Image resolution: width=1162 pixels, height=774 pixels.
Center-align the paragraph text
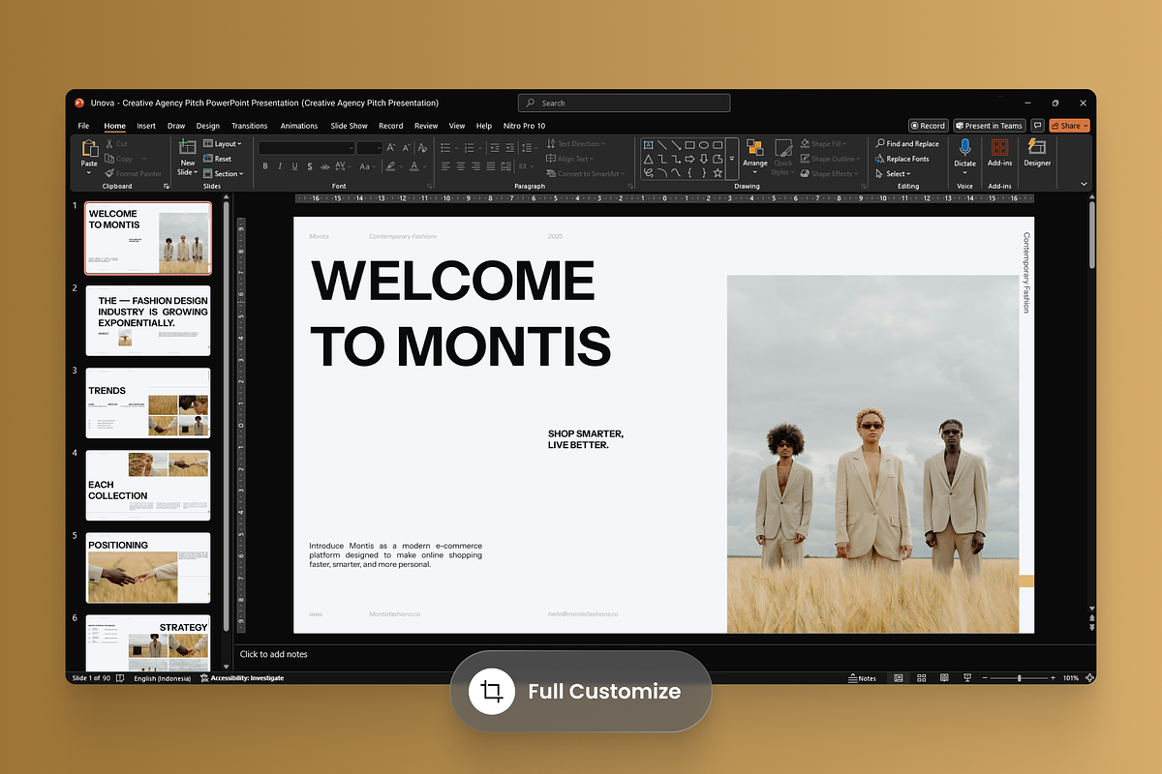pos(461,166)
